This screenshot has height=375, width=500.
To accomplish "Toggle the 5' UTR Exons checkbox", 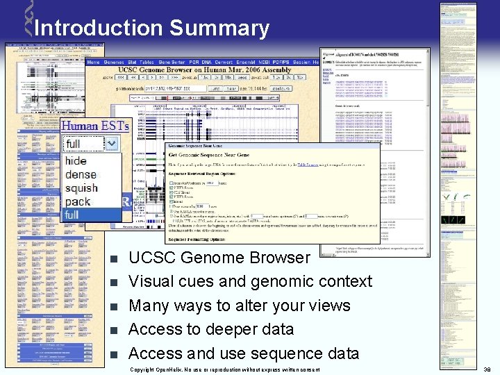I will tap(171, 187).
